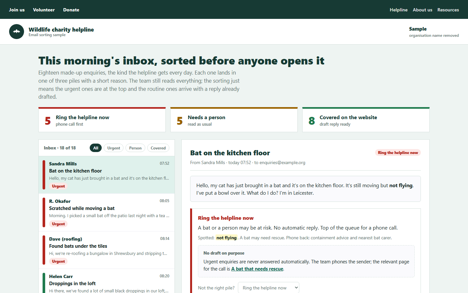Click the 'No draft on purpose' heading
The width and height of the screenshot is (468, 293).
pyautogui.click(x=224, y=253)
